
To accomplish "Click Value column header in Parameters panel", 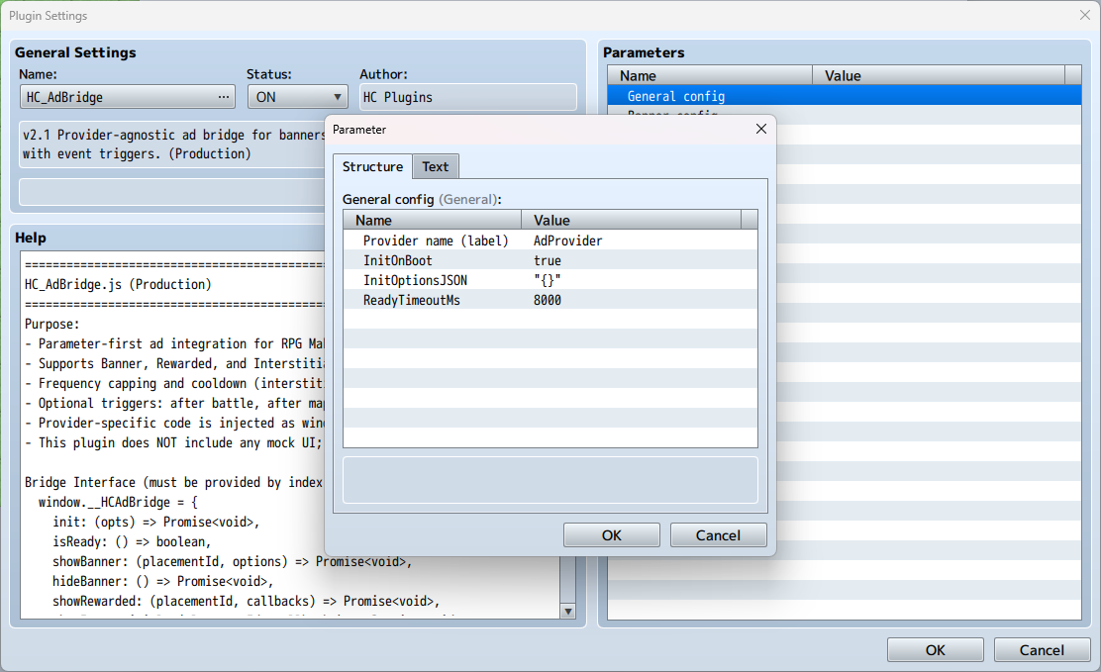I will (939, 75).
